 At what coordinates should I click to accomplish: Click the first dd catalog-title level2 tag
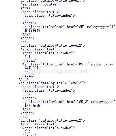coord(52,46)
